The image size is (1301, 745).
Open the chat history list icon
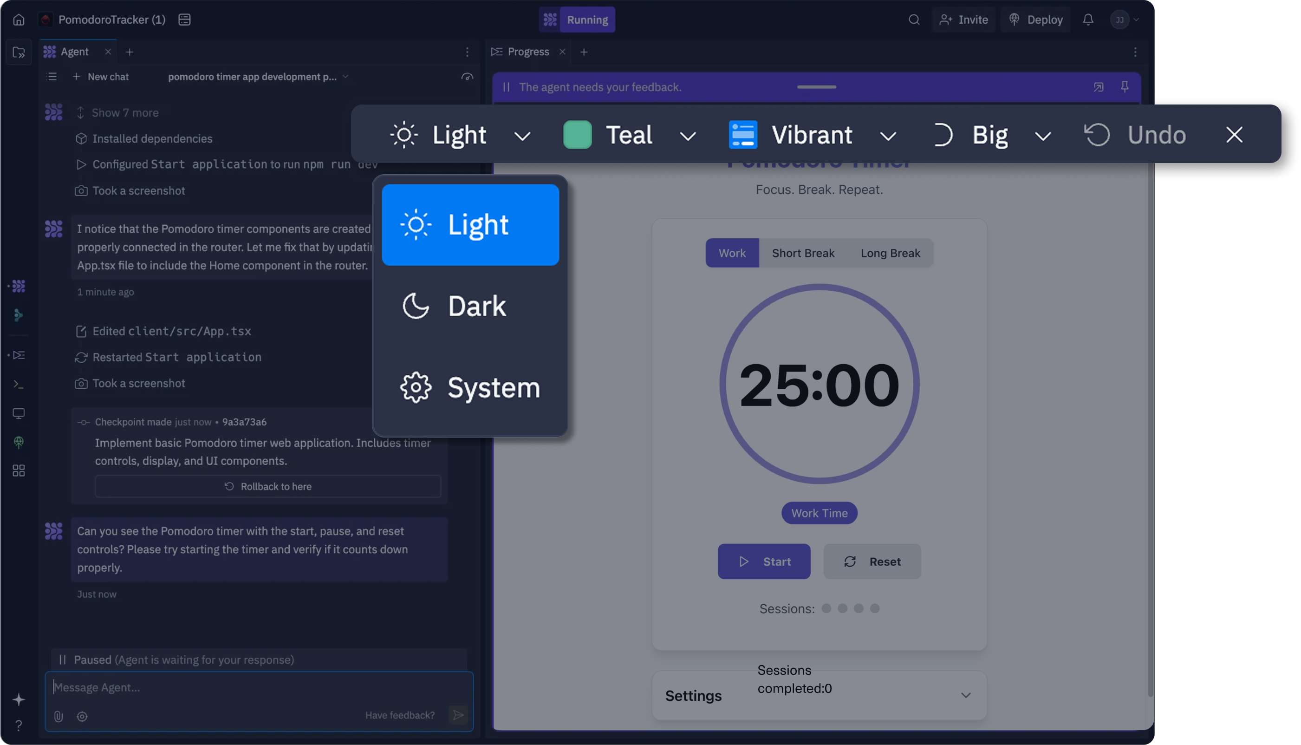[x=51, y=77]
